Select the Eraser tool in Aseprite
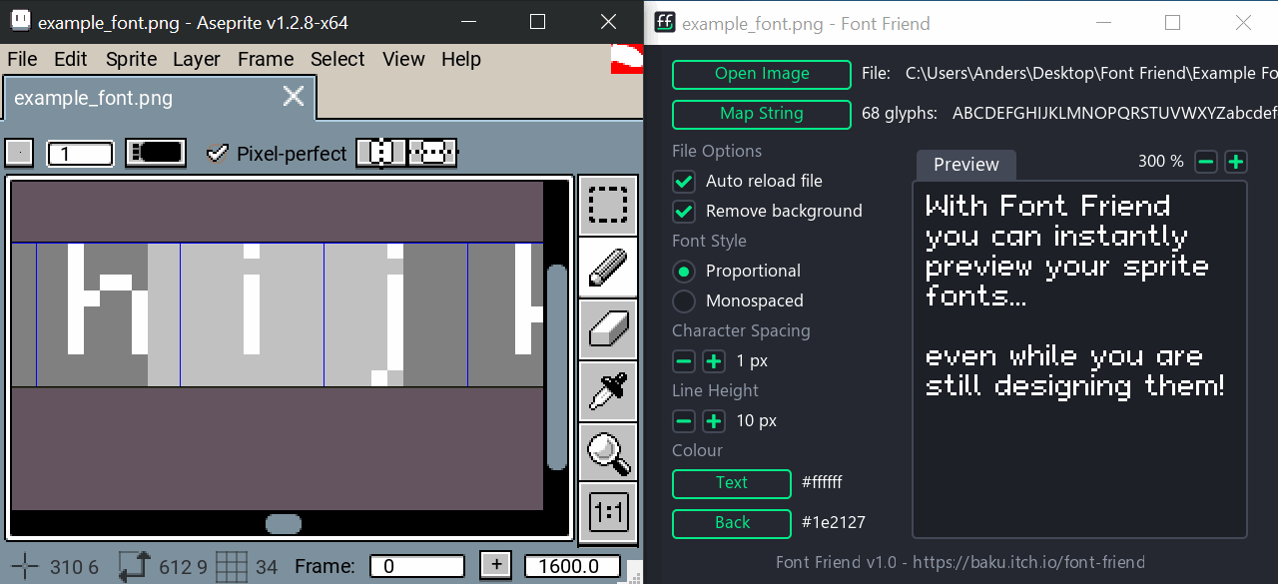Image resolution: width=1278 pixels, height=584 pixels. click(x=608, y=328)
